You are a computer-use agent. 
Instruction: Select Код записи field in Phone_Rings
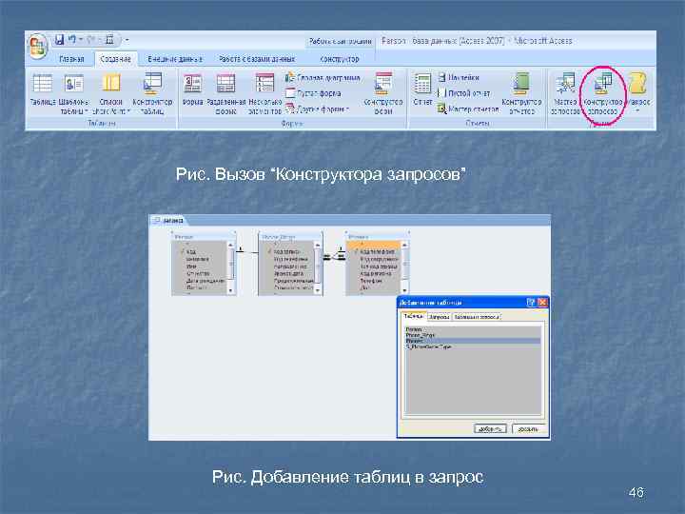click(x=287, y=252)
